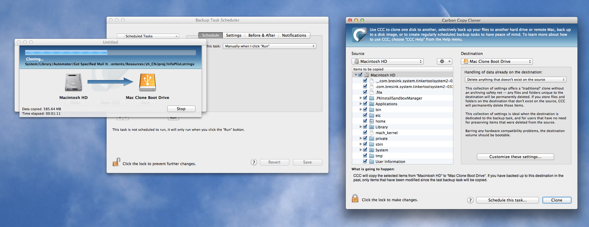Click Schedule this task... button
The image size is (589, 227).
tap(508, 200)
